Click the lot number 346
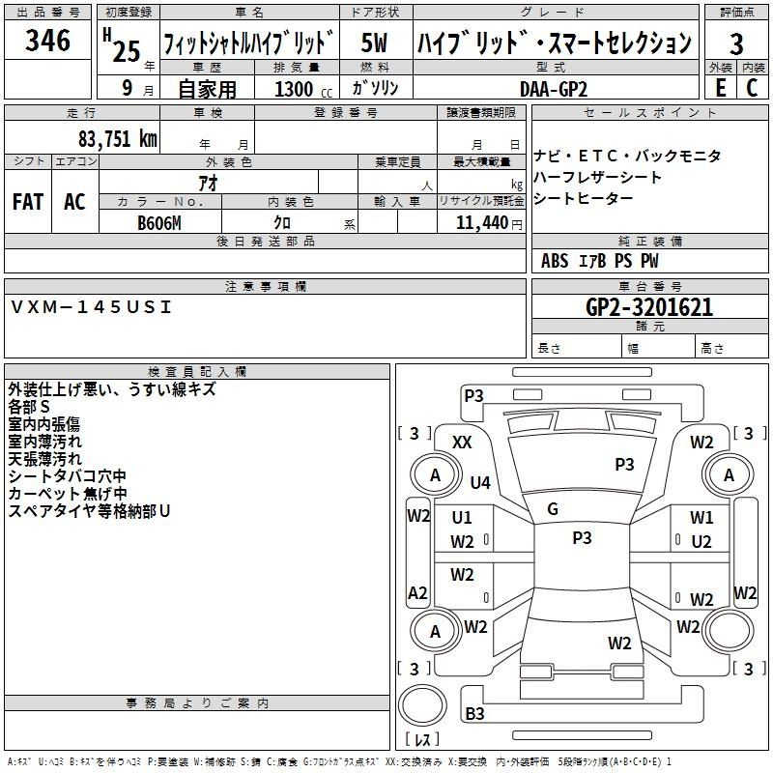The height and width of the screenshot is (773, 773). (48, 41)
